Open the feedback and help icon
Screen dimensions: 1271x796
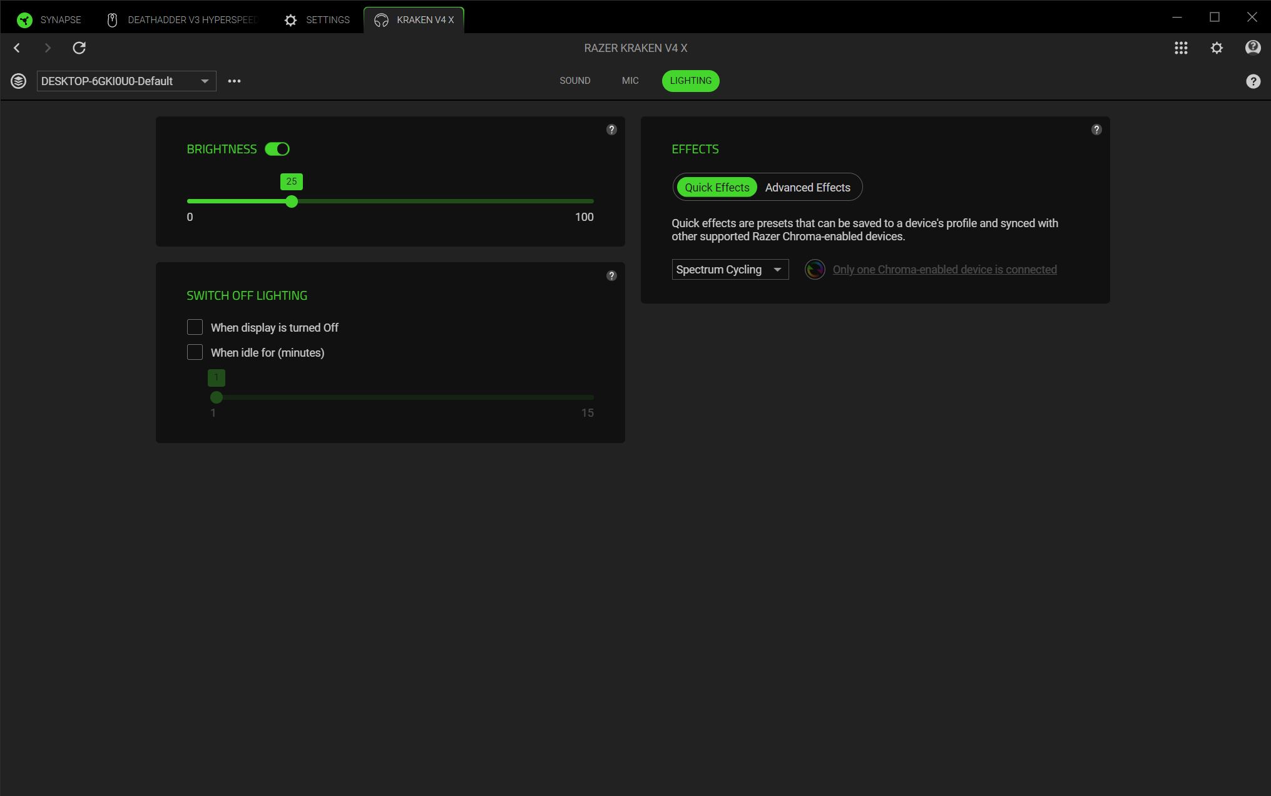click(1253, 48)
